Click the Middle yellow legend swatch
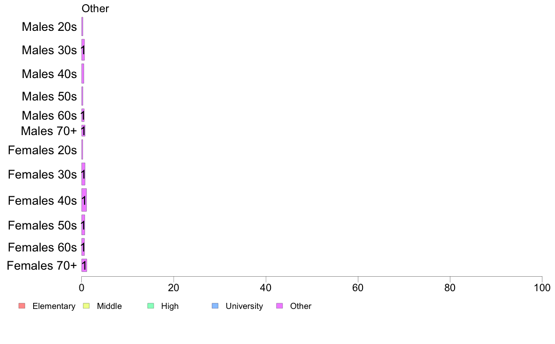 [86, 306]
